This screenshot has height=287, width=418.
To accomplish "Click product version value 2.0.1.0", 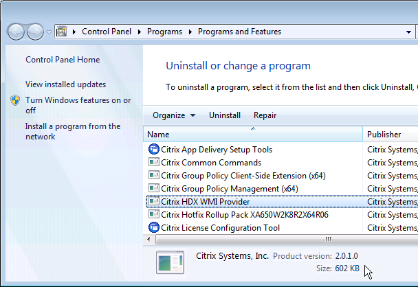I will tap(346, 256).
